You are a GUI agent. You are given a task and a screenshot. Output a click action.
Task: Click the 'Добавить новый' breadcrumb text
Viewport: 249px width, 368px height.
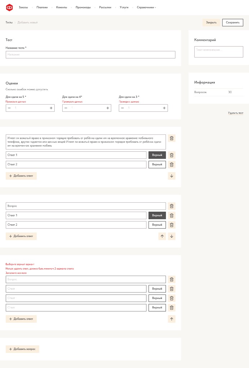point(28,23)
